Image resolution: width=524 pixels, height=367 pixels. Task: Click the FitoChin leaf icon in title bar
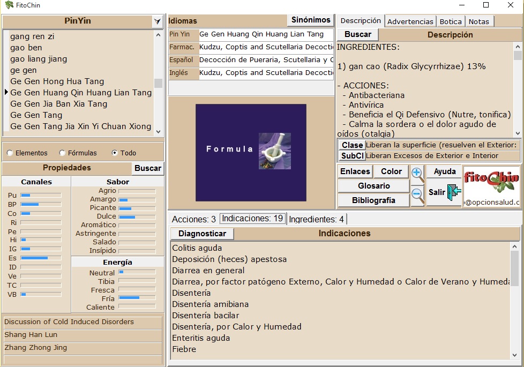9,5
